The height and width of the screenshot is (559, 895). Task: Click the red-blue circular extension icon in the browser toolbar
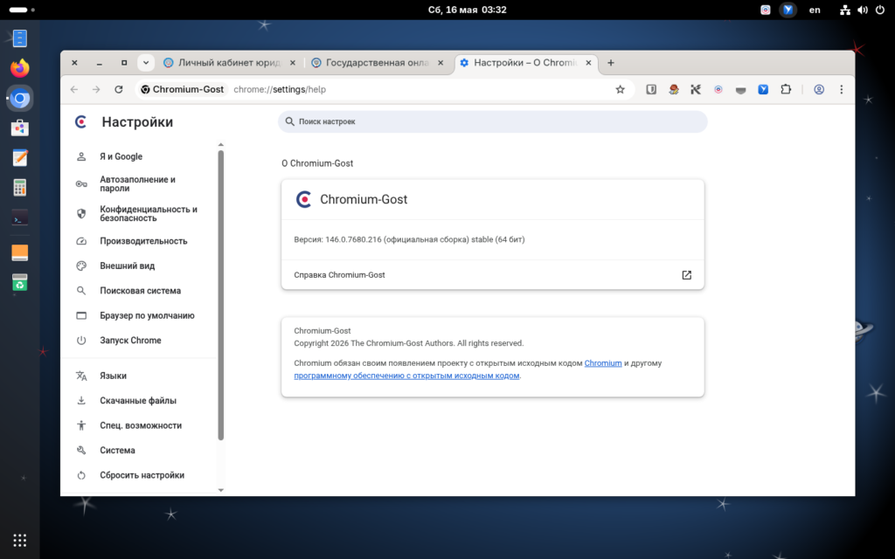coord(718,90)
